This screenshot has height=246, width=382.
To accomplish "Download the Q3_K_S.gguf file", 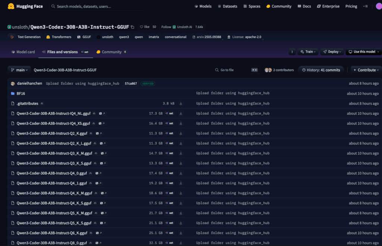I will click(x=181, y=164).
